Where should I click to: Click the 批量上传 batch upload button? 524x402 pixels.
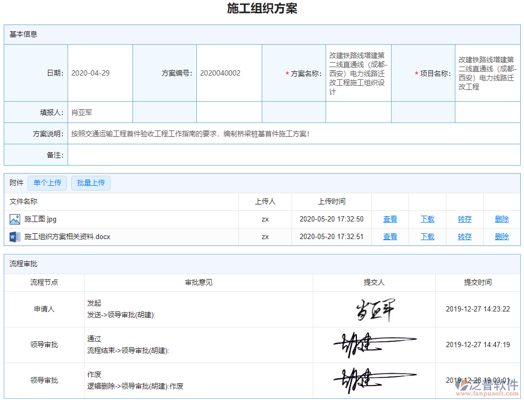coord(90,183)
